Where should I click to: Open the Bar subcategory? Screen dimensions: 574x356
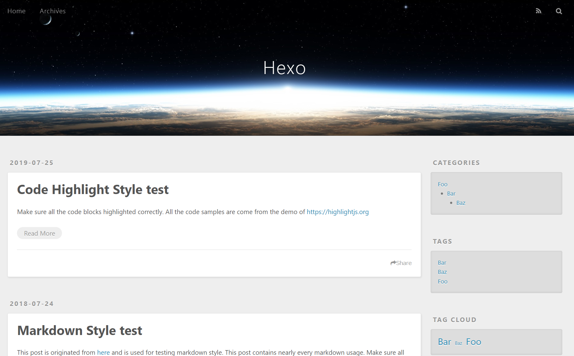click(x=451, y=194)
